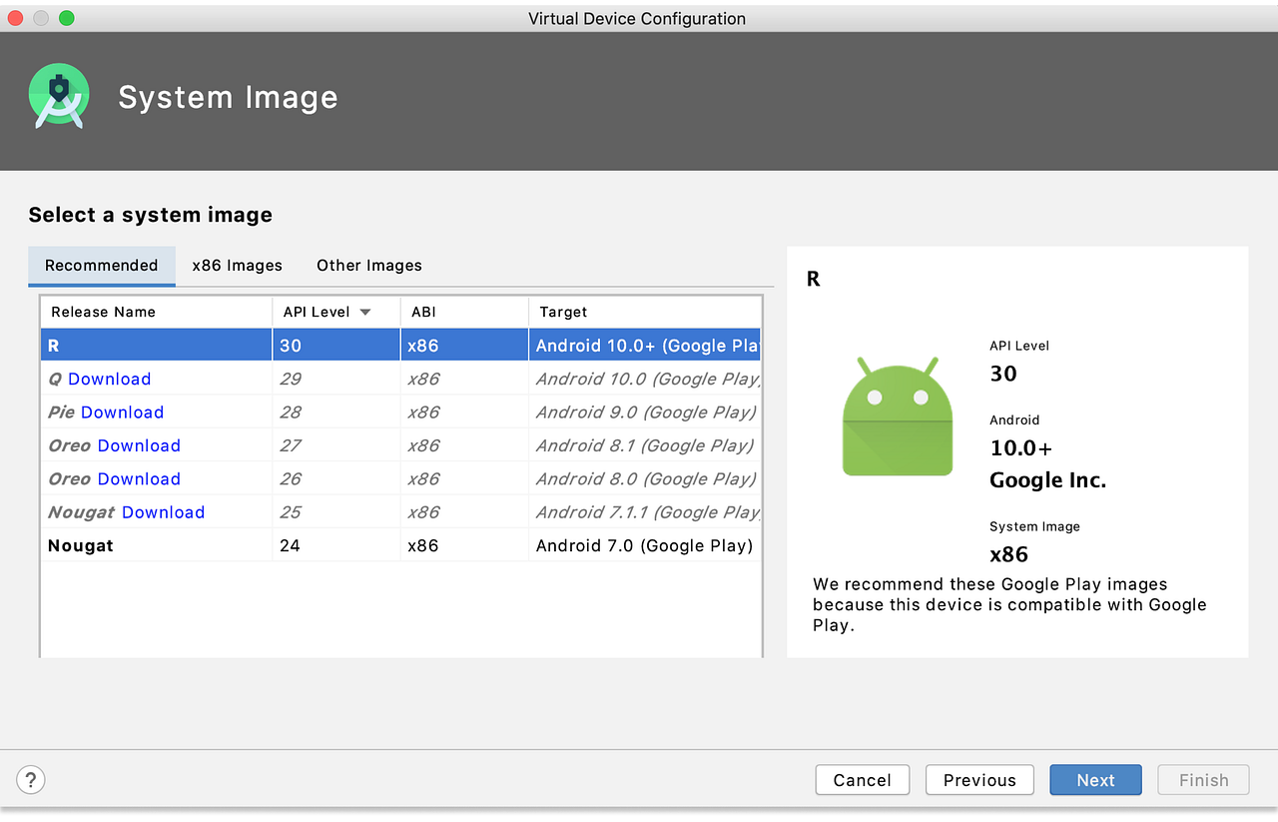Click the Android Studio logo icon
The image size is (1278, 822).
(x=59, y=96)
